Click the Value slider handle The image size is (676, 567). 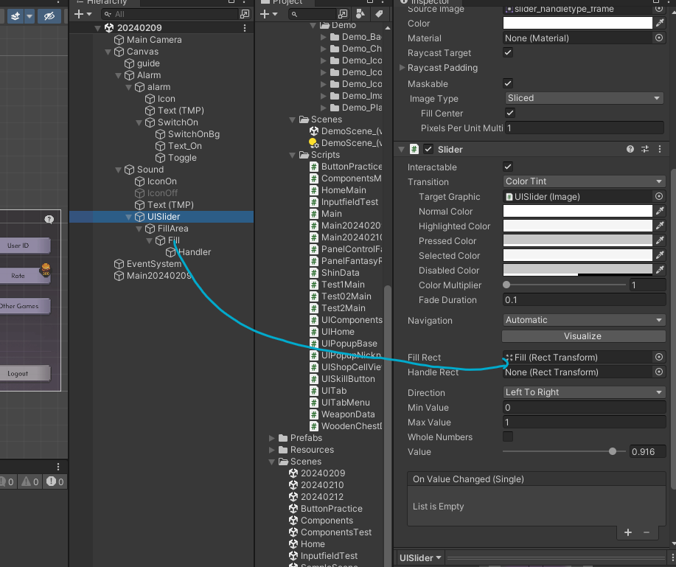(x=612, y=451)
